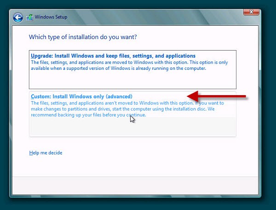Screen dimensions: 276x210
Task: Open the Help me decide link
Action: [46, 153]
